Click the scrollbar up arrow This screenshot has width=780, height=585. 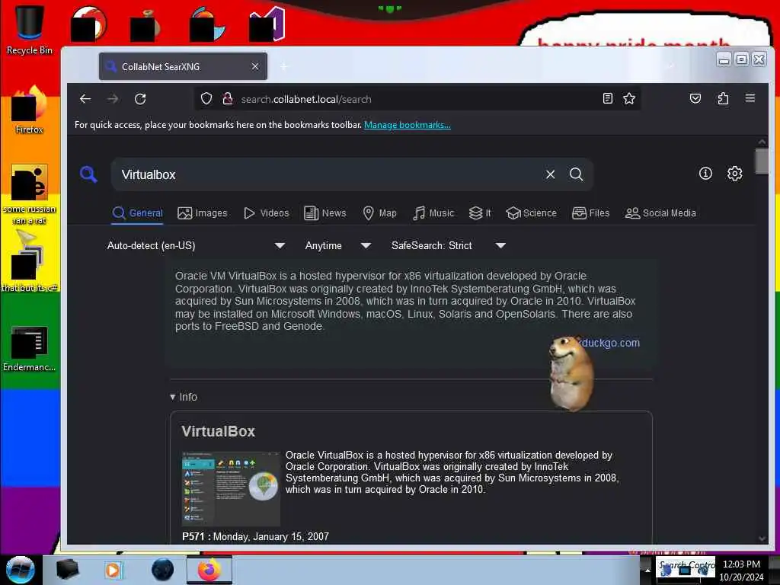coord(762,142)
